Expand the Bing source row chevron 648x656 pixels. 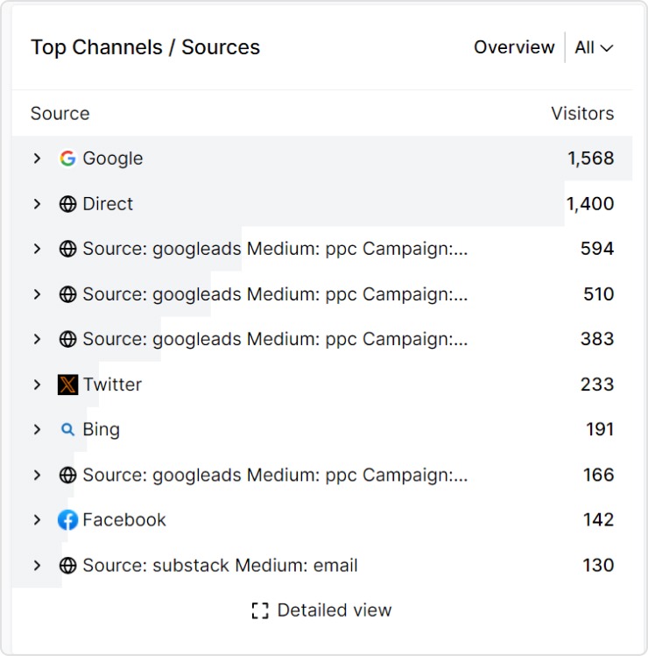tap(38, 430)
